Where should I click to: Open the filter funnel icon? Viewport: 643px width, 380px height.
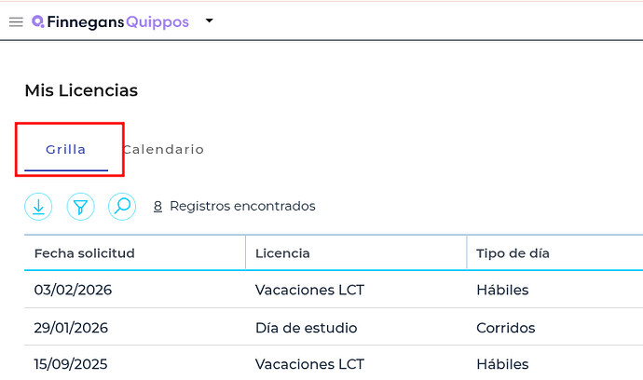[x=81, y=207]
